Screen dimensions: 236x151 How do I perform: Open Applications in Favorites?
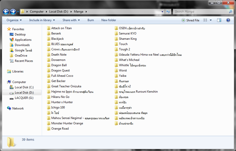[20, 40]
